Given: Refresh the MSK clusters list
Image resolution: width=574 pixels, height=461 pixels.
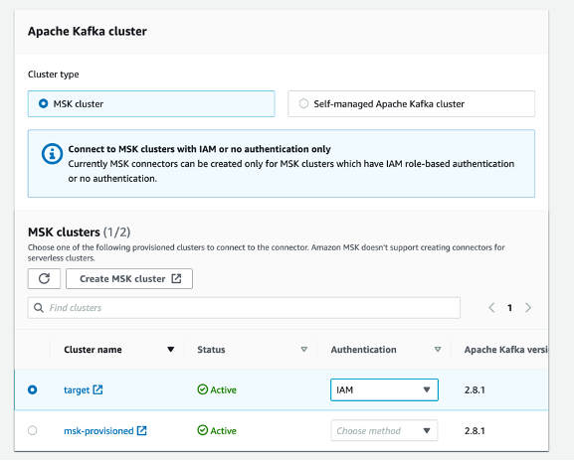Looking at the screenshot, I should [x=45, y=278].
